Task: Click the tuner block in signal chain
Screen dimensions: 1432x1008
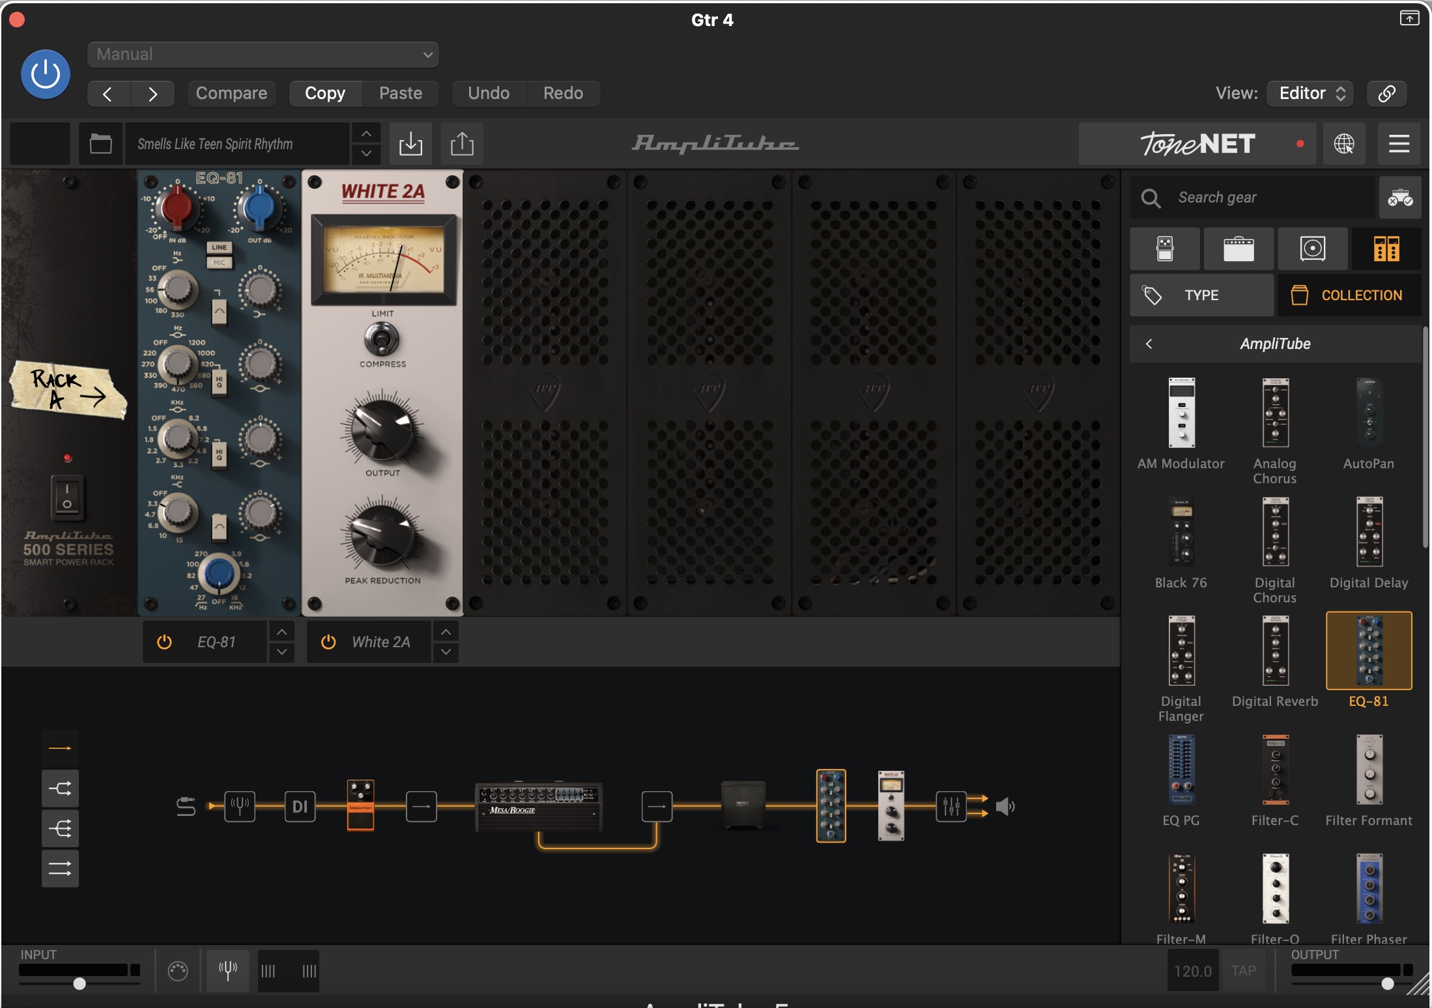Action: tap(240, 806)
